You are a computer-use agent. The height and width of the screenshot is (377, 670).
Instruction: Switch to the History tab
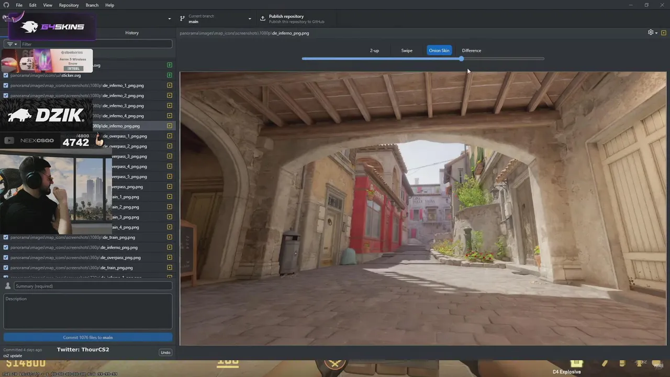coord(132,33)
